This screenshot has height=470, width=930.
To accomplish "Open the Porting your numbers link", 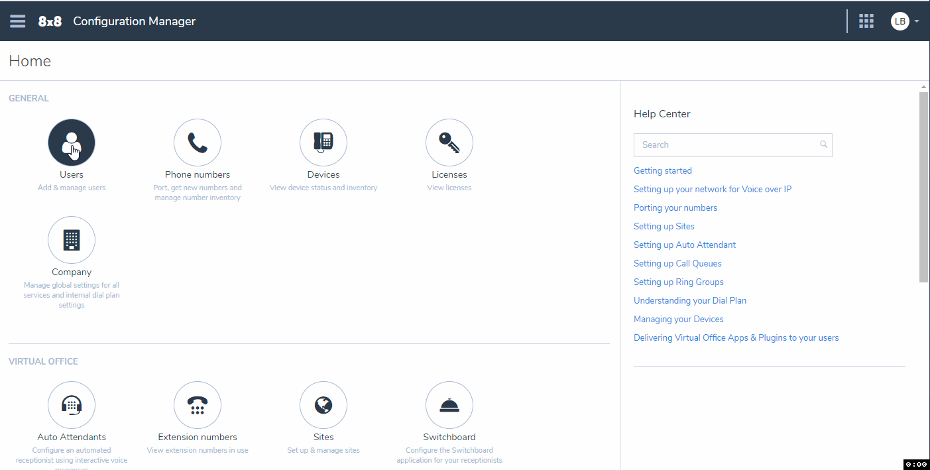I will point(675,207).
